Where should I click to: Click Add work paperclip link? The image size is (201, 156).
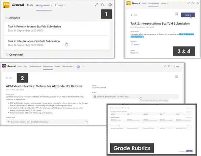tap(136, 44)
